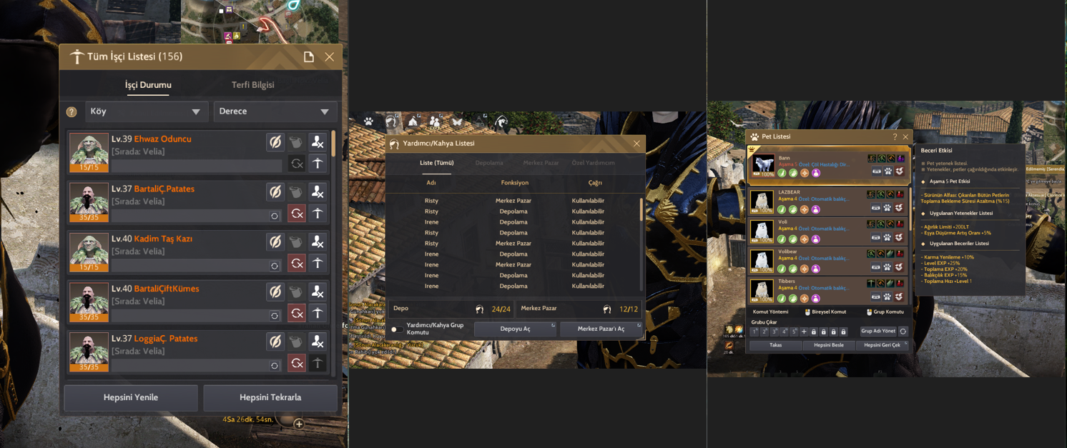Click Takas button in pet list
The height and width of the screenshot is (448, 1067).
[776, 345]
